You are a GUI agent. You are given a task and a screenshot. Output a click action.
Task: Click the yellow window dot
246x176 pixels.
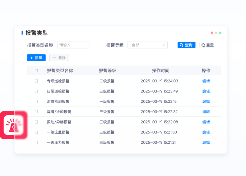(x=216, y=33)
